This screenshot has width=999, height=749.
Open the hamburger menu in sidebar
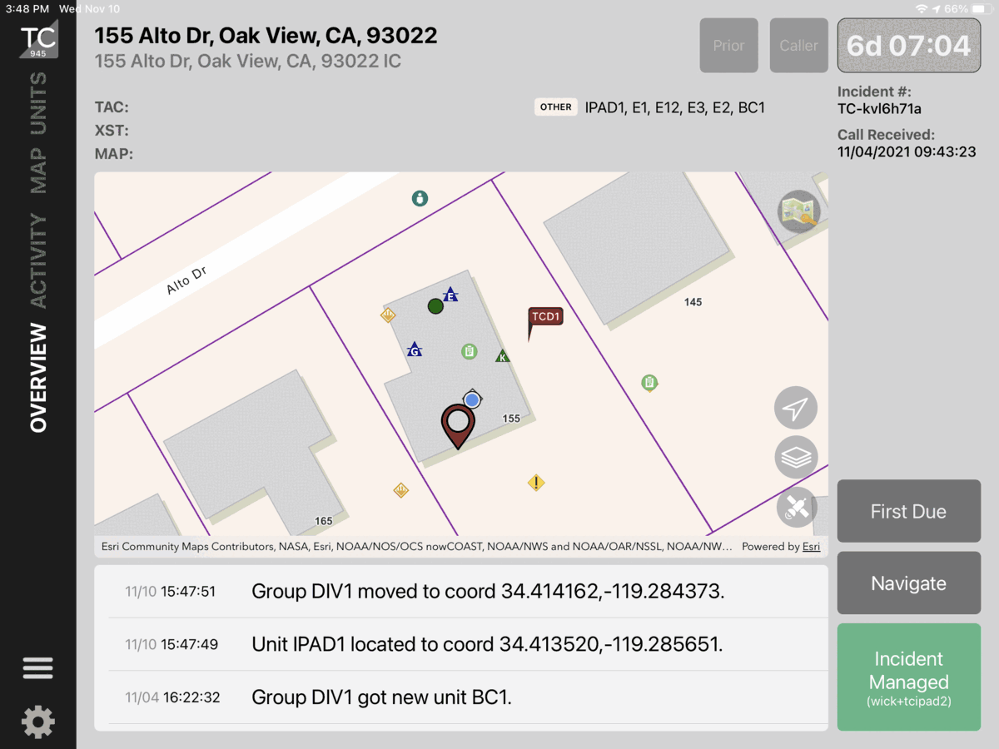pos(37,667)
